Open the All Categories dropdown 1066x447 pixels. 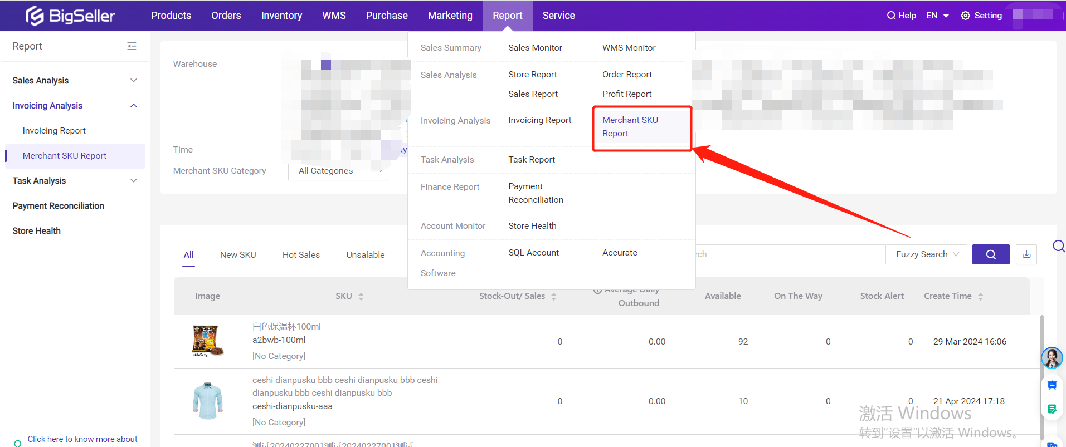point(338,171)
